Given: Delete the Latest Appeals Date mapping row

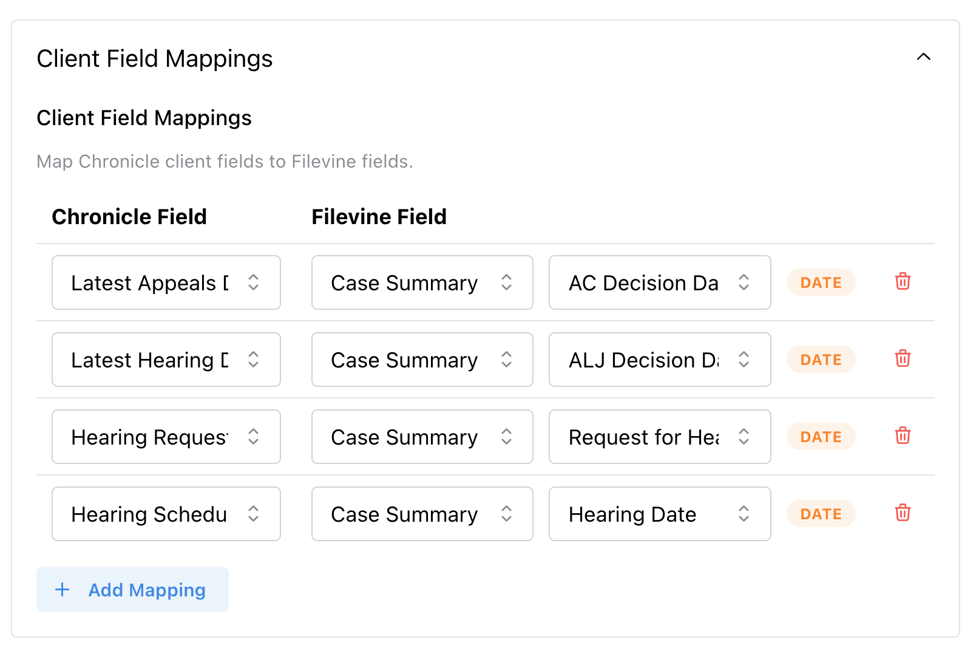Looking at the screenshot, I should click(903, 282).
